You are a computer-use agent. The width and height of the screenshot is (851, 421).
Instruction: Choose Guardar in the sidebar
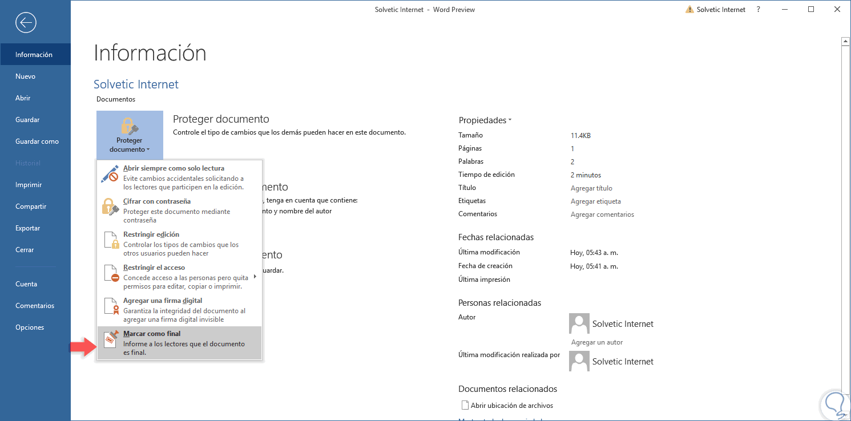click(x=35, y=120)
